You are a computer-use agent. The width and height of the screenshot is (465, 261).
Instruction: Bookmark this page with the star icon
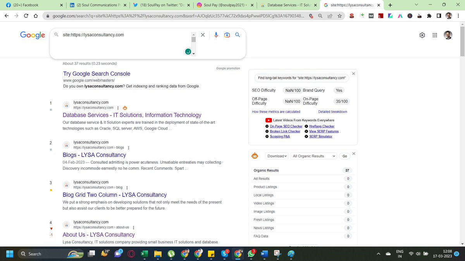tap(339, 16)
